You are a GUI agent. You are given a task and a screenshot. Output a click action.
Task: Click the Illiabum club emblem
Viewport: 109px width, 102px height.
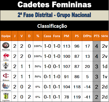(6, 76)
